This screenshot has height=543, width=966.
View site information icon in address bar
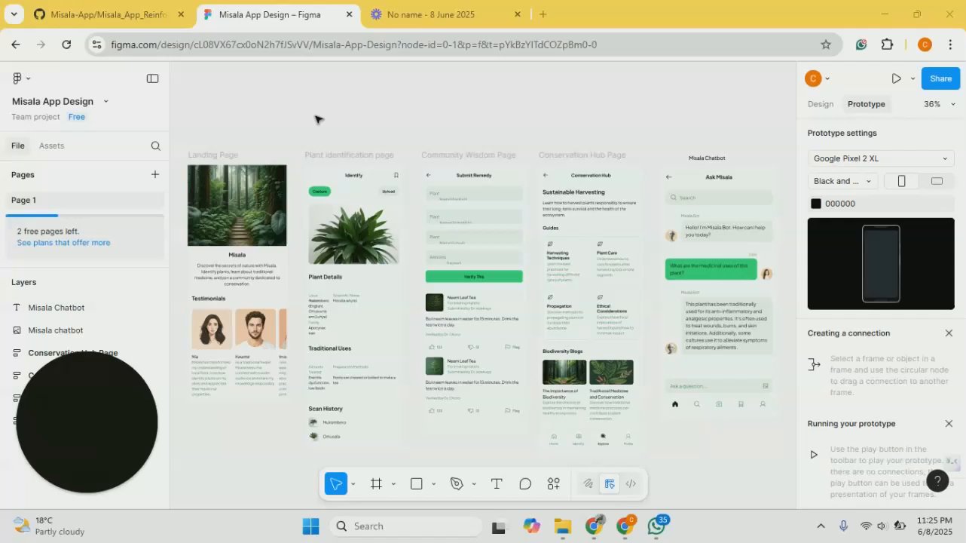(96, 44)
